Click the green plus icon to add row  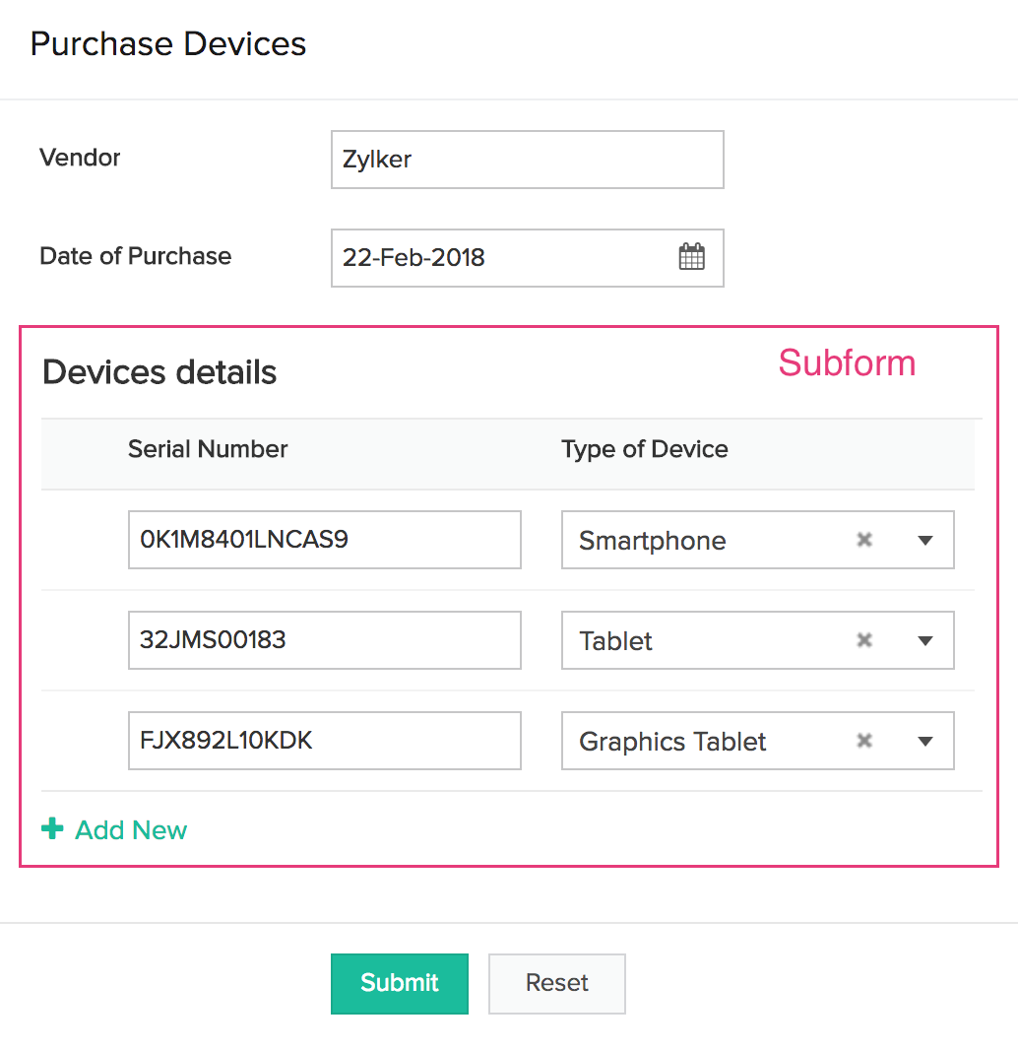pyautogui.click(x=52, y=829)
